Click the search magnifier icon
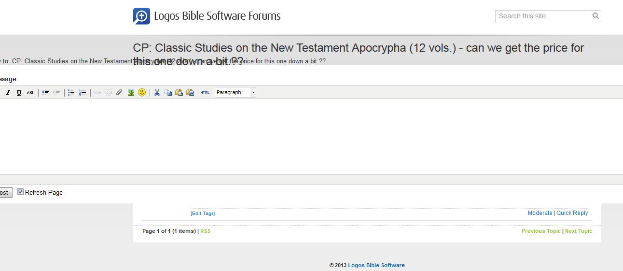This screenshot has width=623, height=271. (596, 16)
